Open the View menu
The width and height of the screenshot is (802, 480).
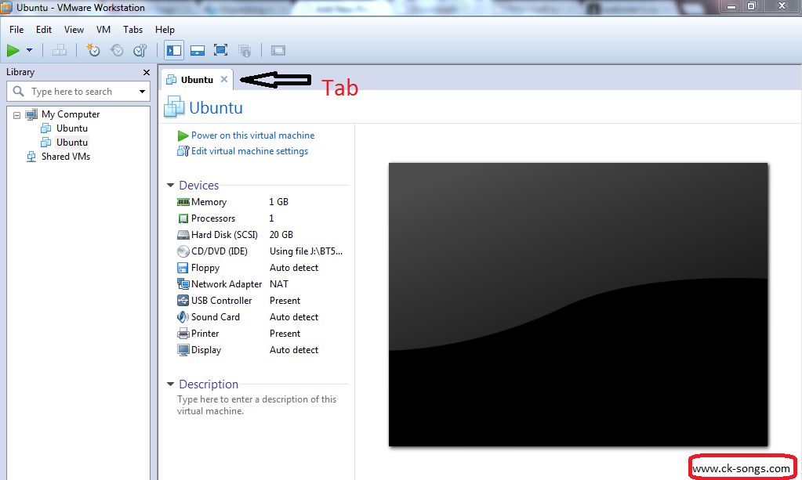point(74,30)
